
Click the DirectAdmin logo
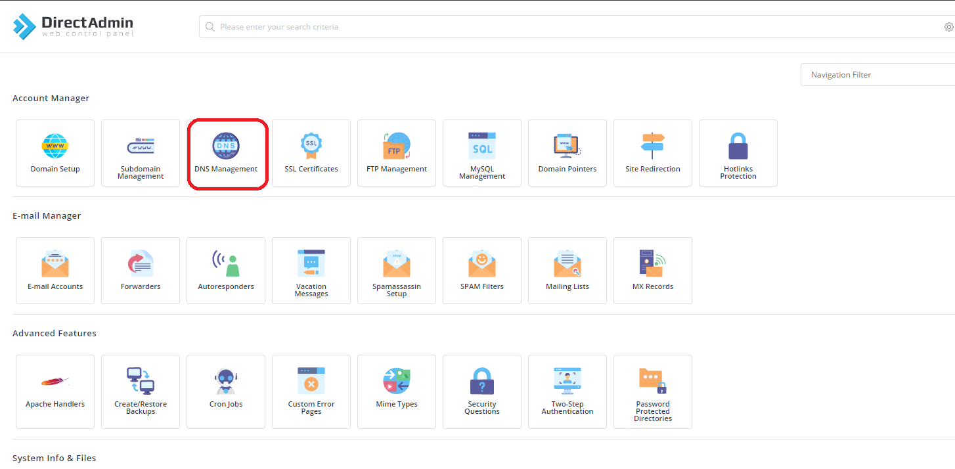[x=73, y=26]
